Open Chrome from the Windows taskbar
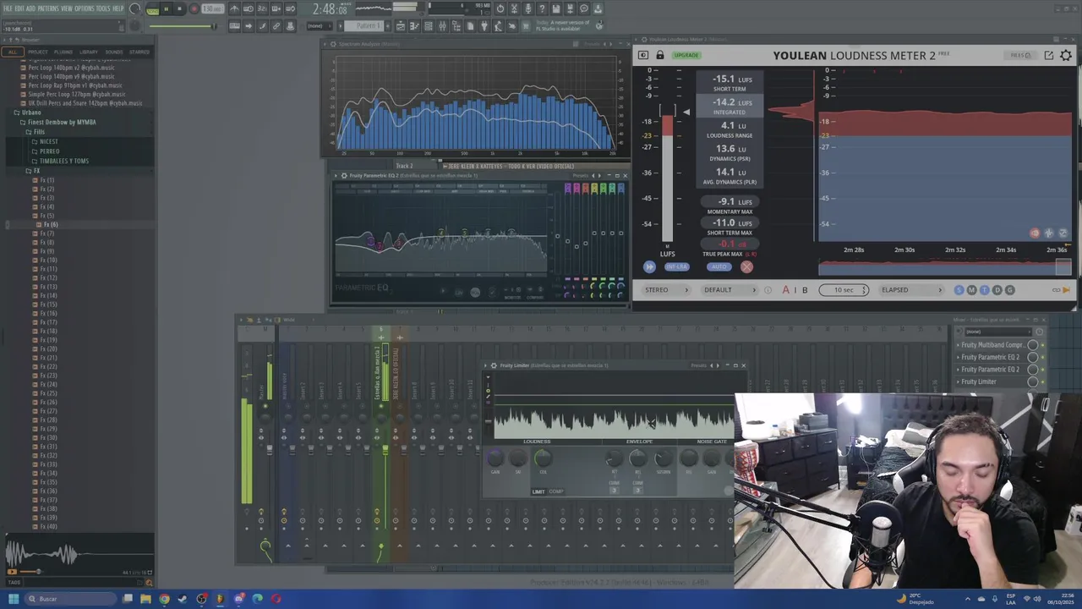Screen dimensions: 1082x609 tap(165, 599)
